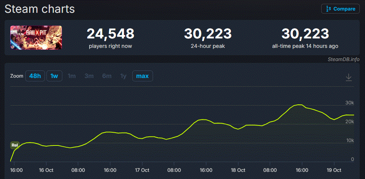The width and height of the screenshot is (365, 179).
Task: Switch chart zoom to 1w
Action: pos(54,76)
